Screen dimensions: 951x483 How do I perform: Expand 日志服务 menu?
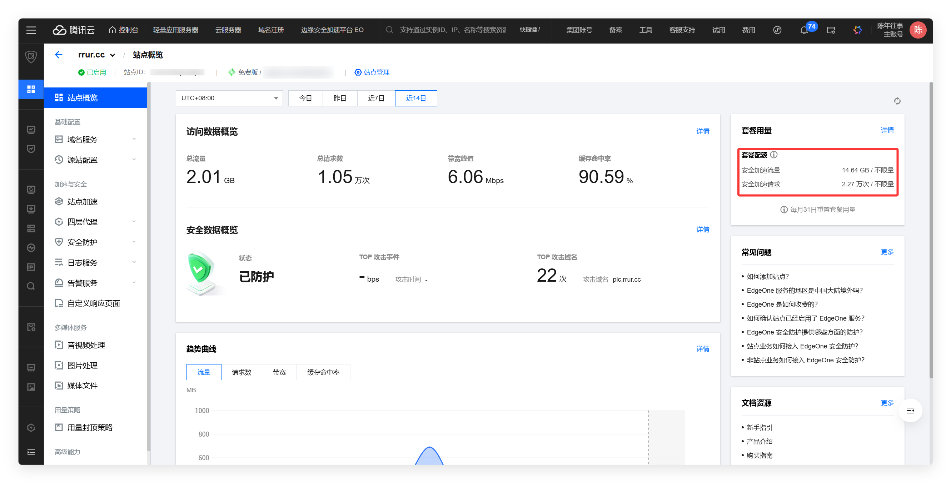(x=95, y=263)
